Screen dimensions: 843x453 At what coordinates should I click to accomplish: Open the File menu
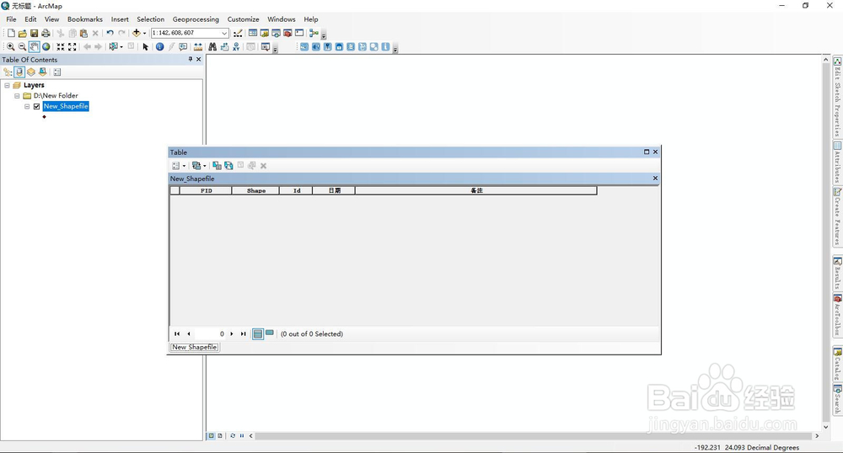(x=11, y=19)
